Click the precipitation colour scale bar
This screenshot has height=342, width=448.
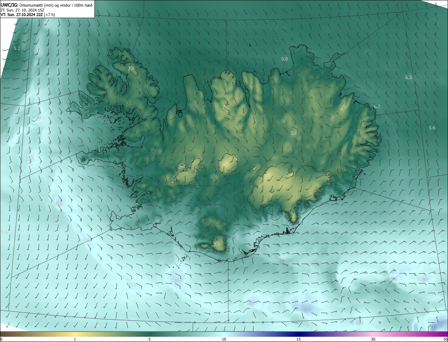224,334
